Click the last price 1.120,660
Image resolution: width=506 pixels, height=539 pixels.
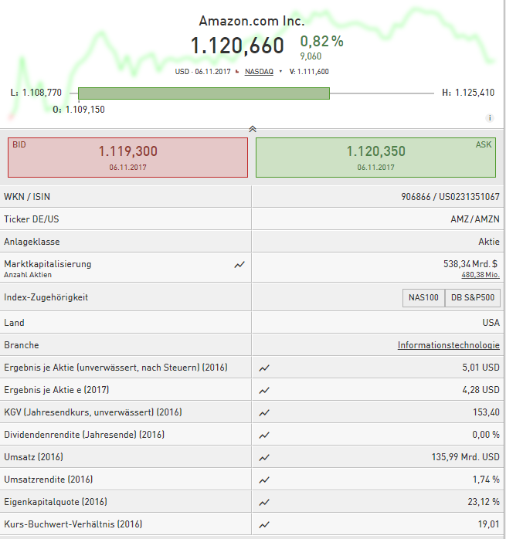coord(237,46)
